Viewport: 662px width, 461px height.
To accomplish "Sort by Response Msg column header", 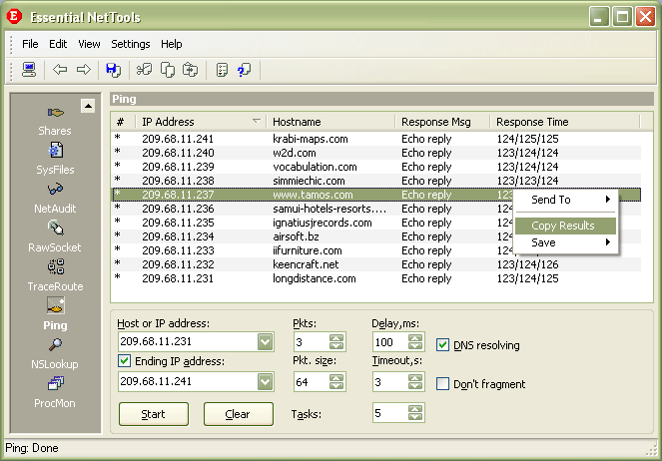I will click(442, 122).
